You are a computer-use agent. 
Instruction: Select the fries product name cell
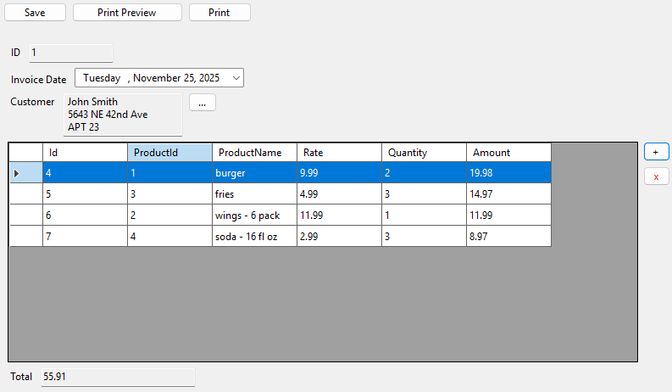(x=254, y=194)
